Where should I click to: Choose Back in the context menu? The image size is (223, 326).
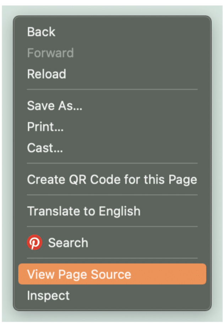tap(41, 32)
